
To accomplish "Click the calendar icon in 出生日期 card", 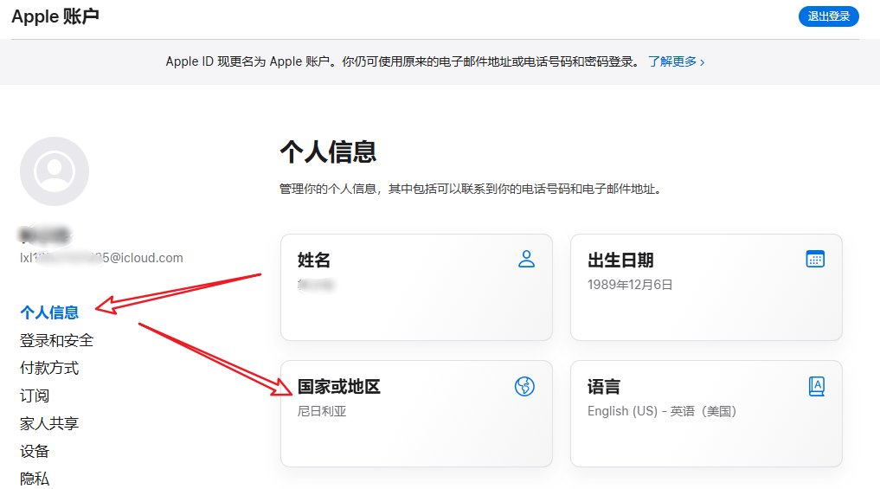I will click(815, 259).
